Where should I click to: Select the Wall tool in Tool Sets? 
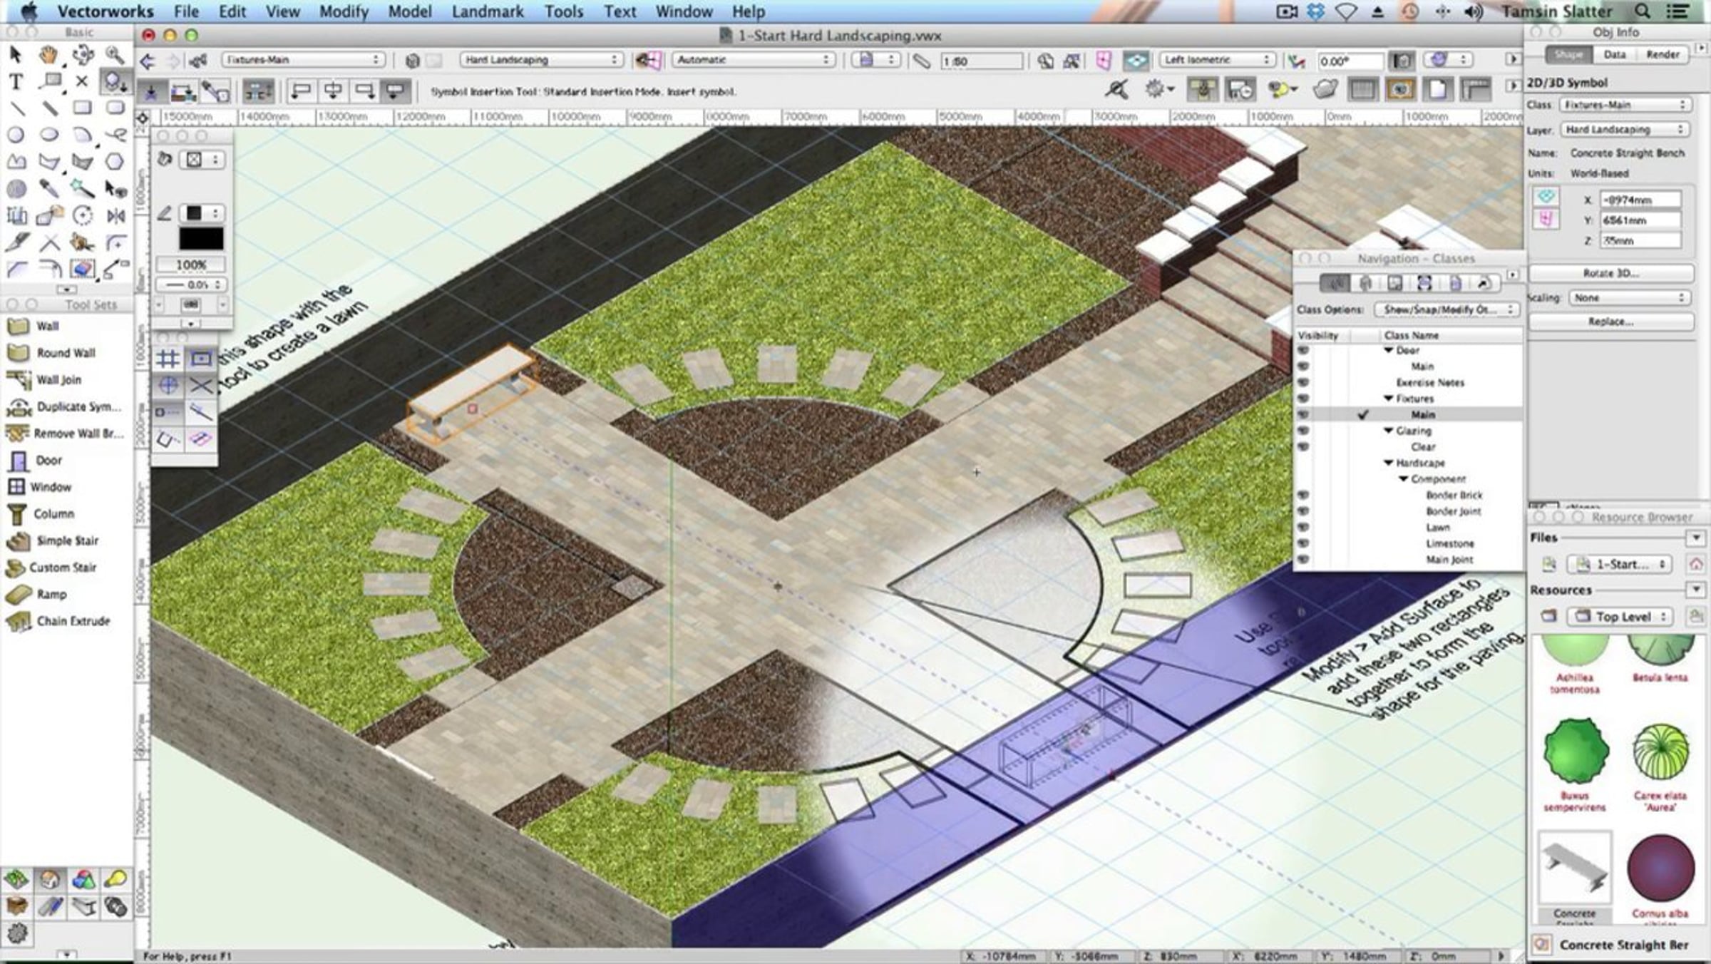(x=47, y=327)
